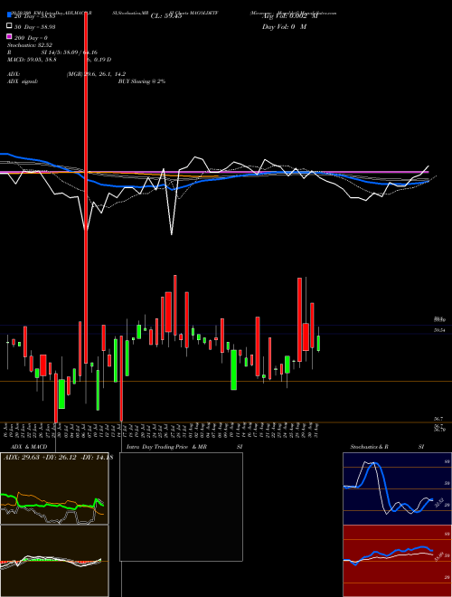Click the 'MACD: 59.03, 58.8' reading
452x597 pixels.
click(32, 60)
